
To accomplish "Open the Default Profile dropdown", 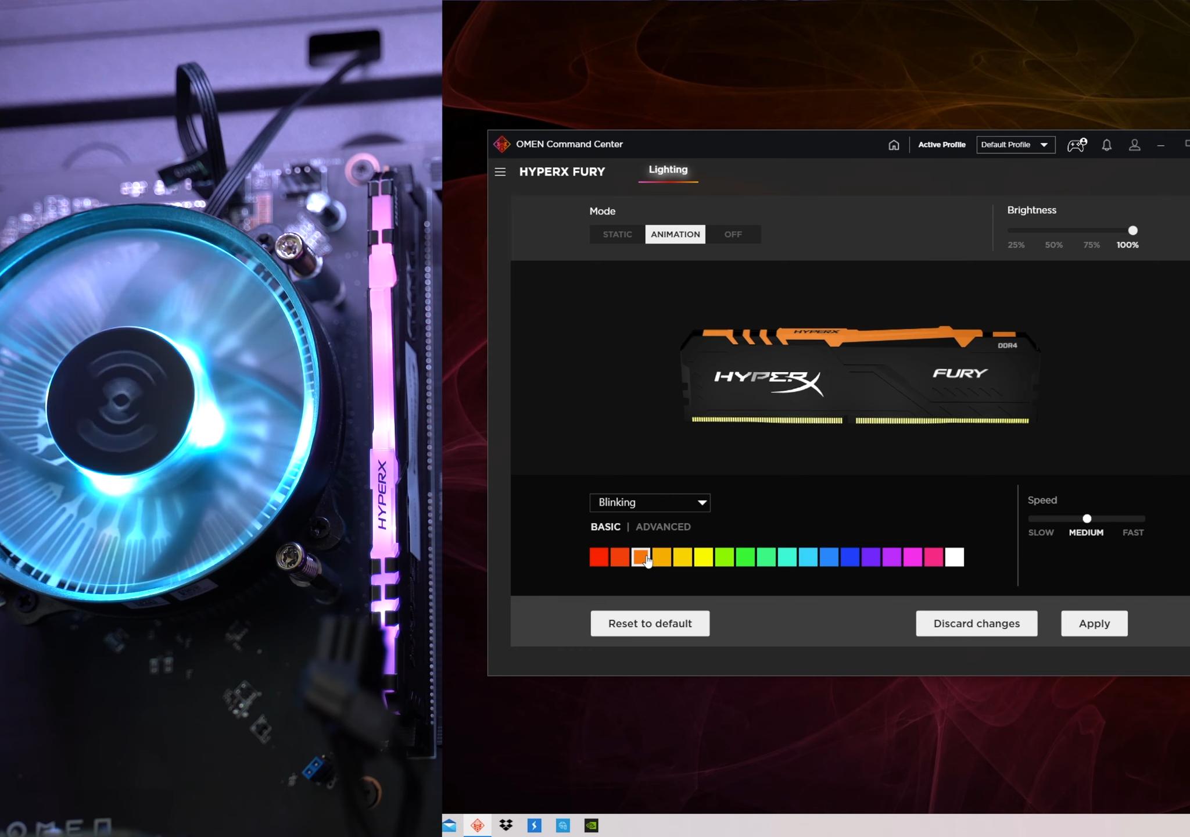I will point(1016,145).
